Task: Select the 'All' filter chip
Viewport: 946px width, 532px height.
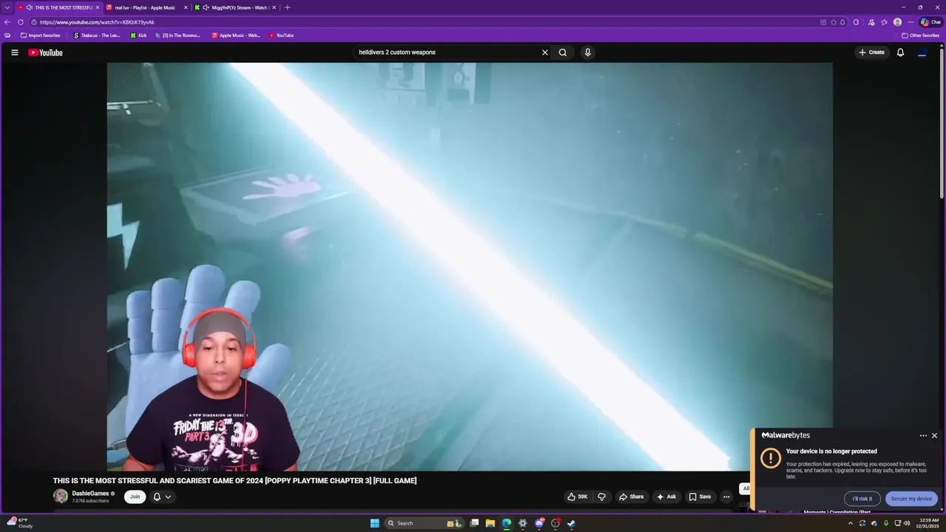Action: [x=746, y=488]
